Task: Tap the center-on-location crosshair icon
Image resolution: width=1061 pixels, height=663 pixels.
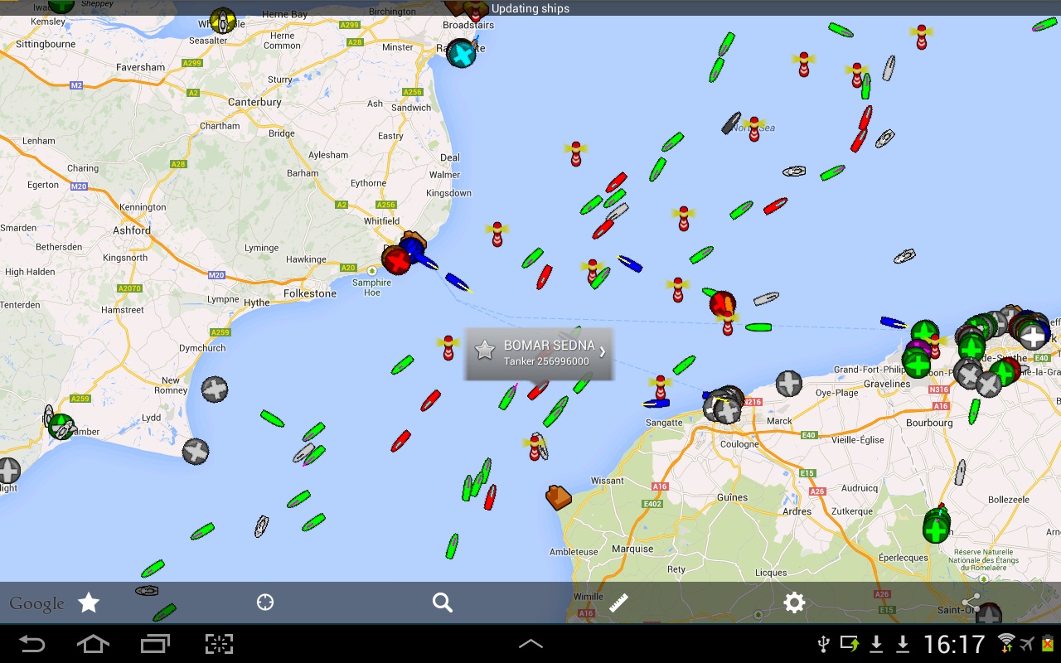Action: [265, 603]
